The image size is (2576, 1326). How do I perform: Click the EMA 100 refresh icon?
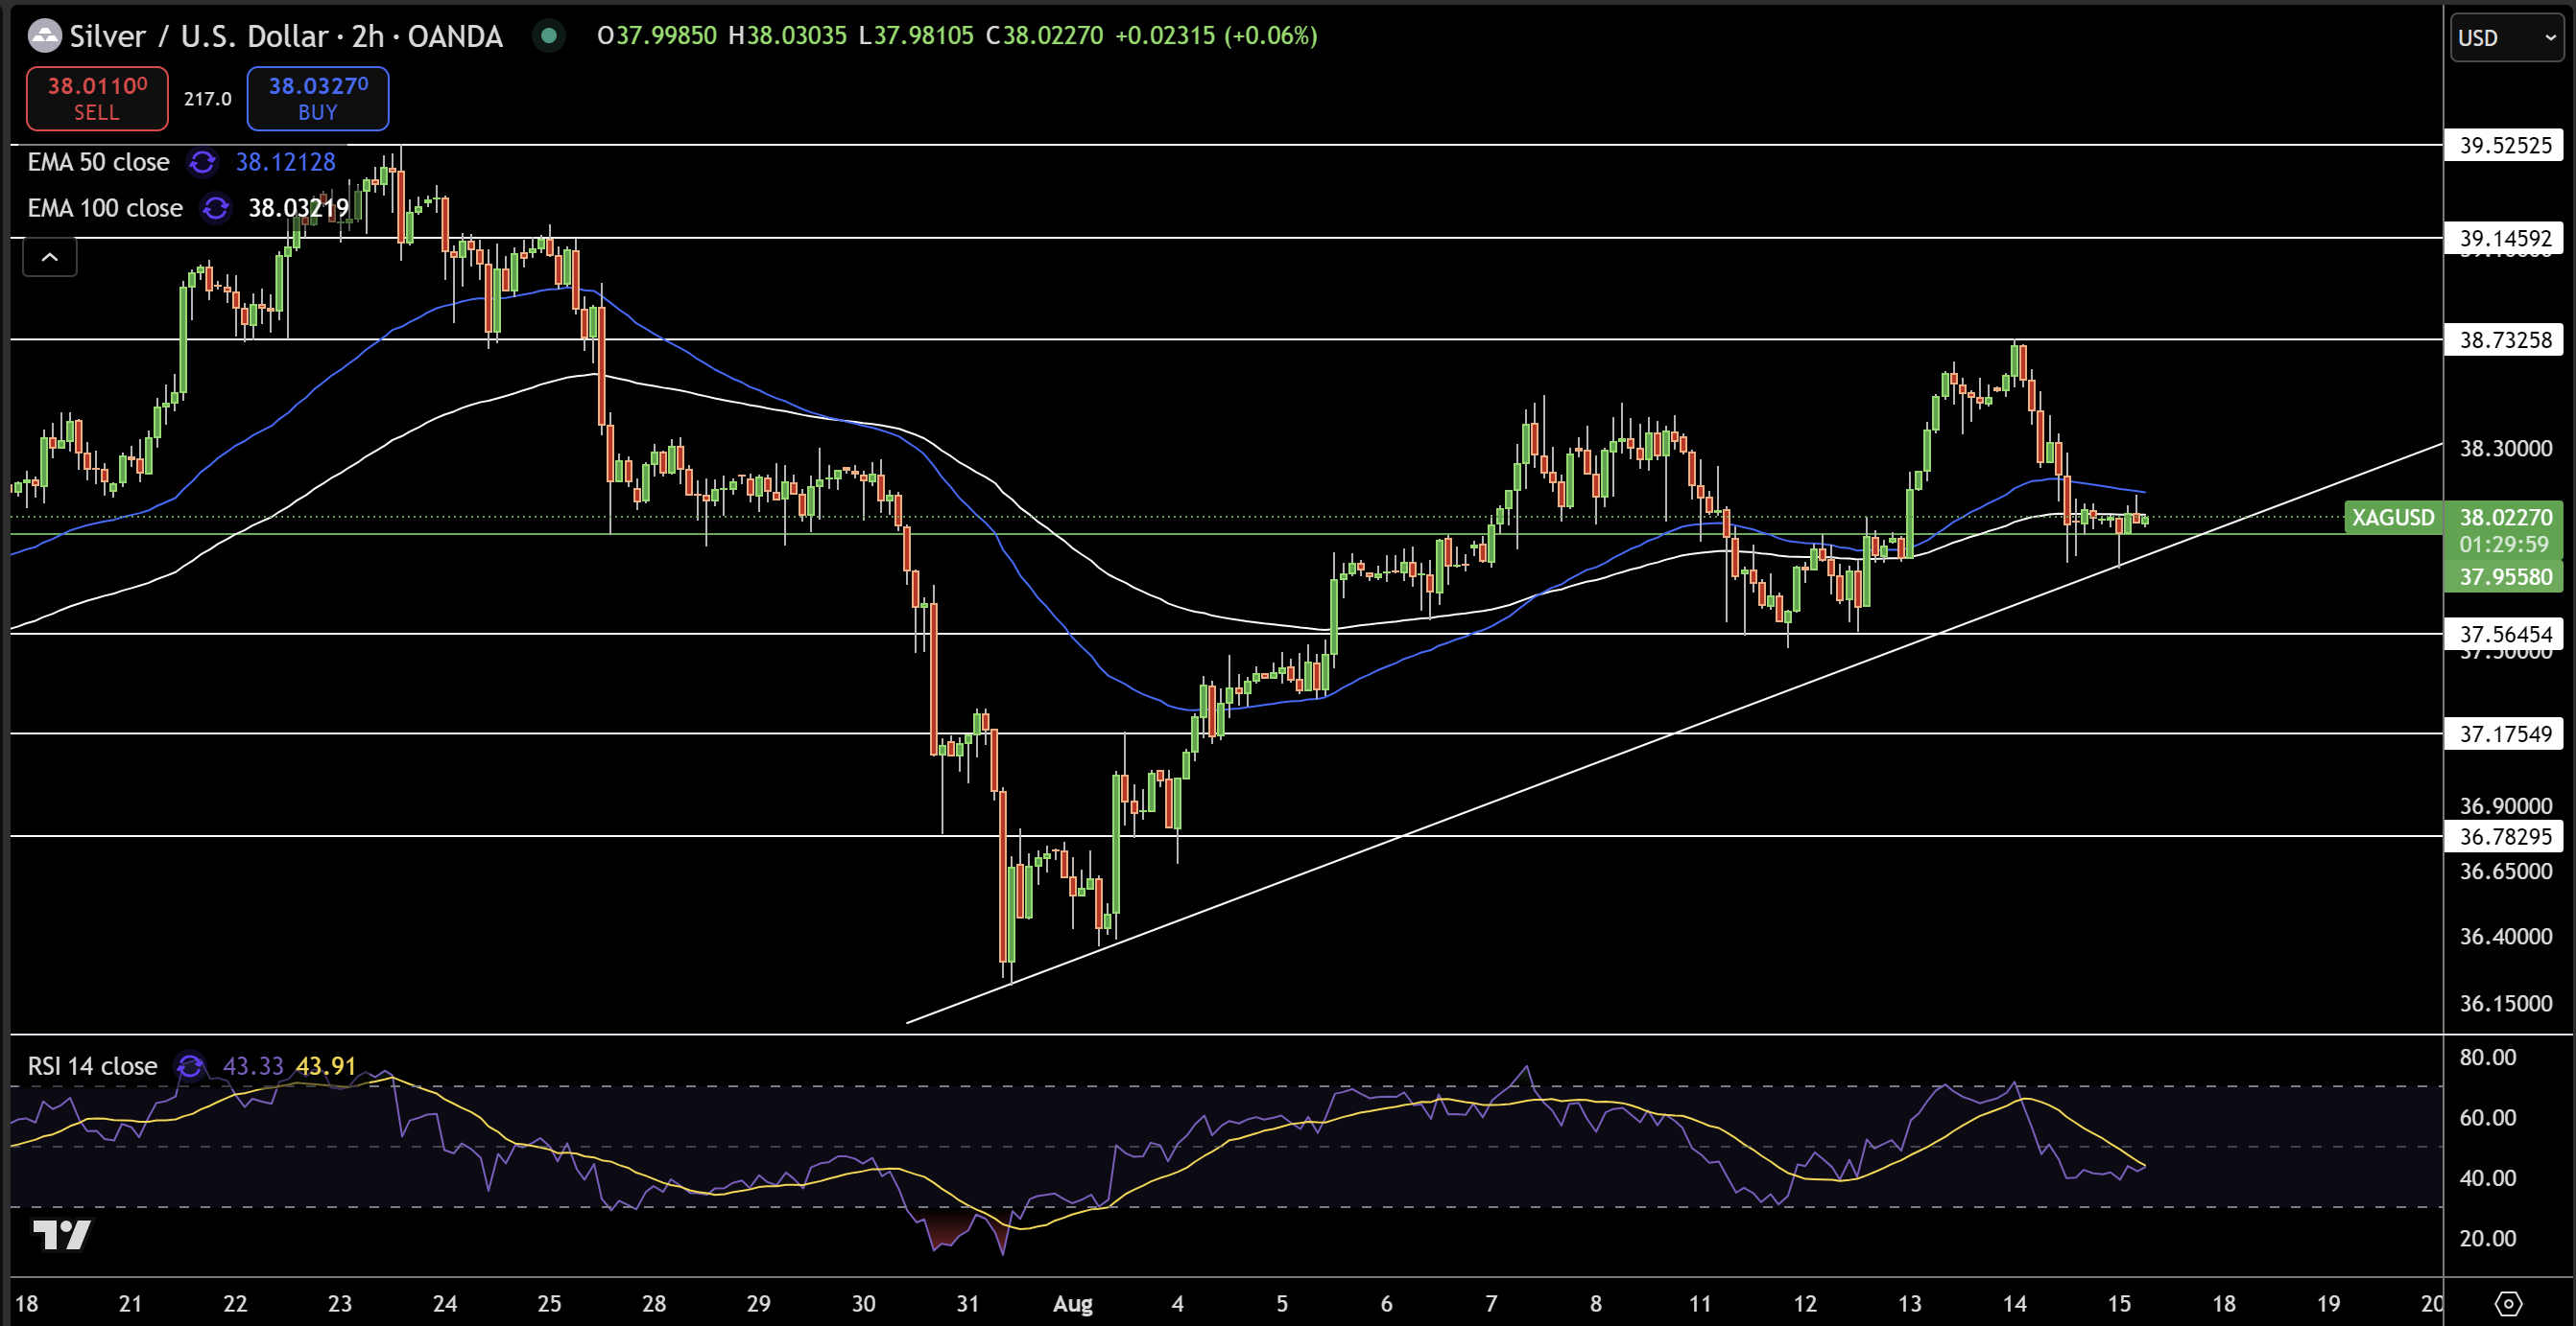coord(216,208)
